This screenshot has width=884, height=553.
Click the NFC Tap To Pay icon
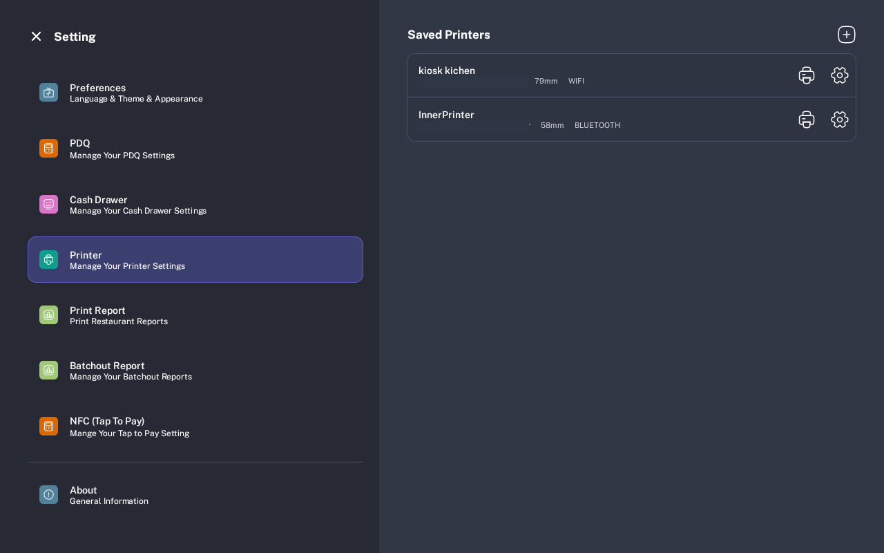(48, 426)
